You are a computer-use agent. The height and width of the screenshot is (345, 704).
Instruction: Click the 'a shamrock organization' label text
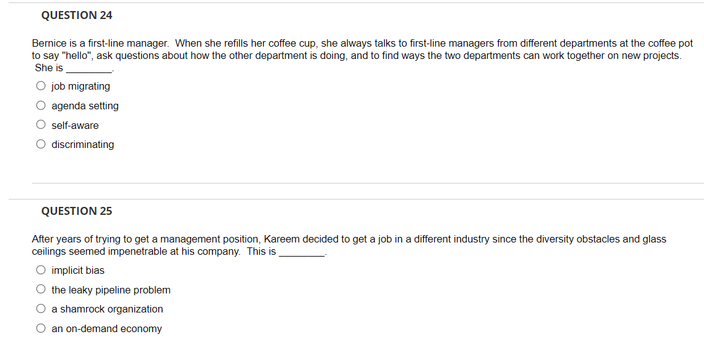click(x=108, y=309)
